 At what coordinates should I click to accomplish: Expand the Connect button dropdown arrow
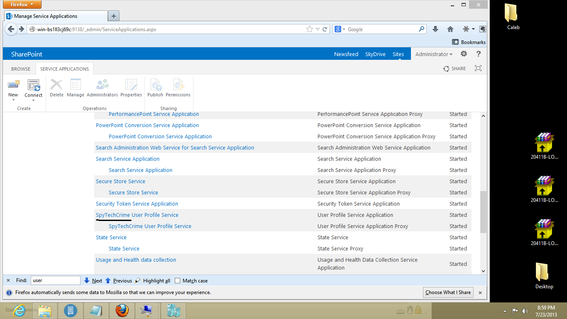[34, 100]
